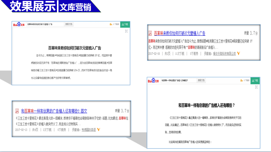Viewport: 271px width, 152px height.
Task: Open contributor link 重庆天蓬科技有限公司
Action: (x=224, y=54)
